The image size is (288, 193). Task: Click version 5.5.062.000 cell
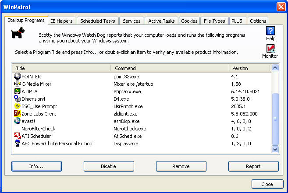point(244,114)
